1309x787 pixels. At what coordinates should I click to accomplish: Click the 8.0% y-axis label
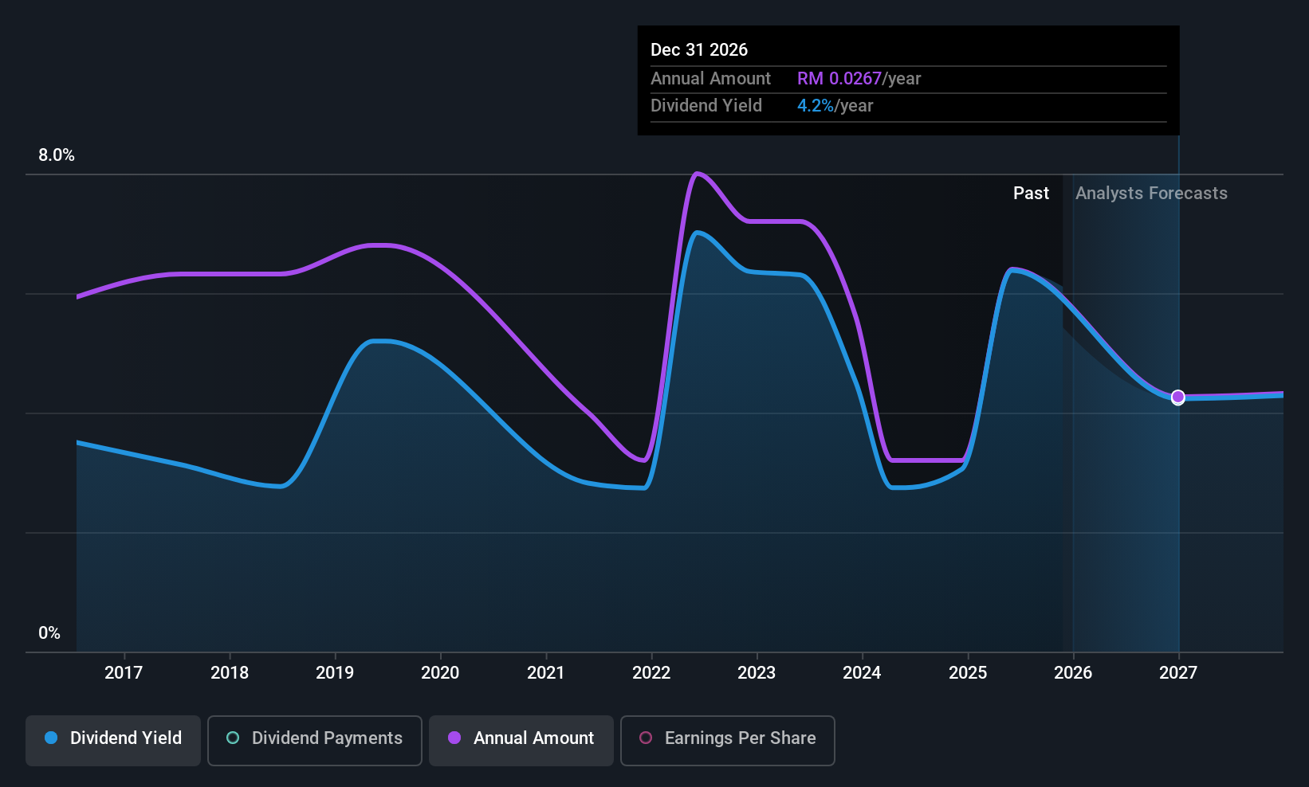57,155
